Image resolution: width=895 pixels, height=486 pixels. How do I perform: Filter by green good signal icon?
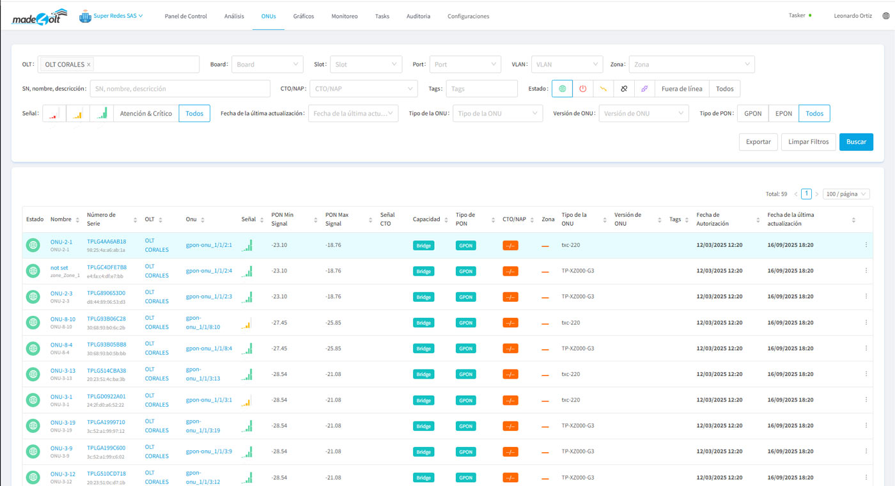pyautogui.click(x=102, y=114)
